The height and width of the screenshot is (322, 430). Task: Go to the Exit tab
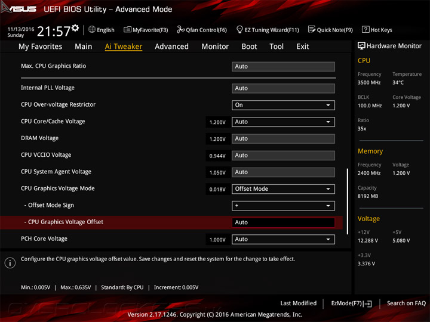(303, 47)
